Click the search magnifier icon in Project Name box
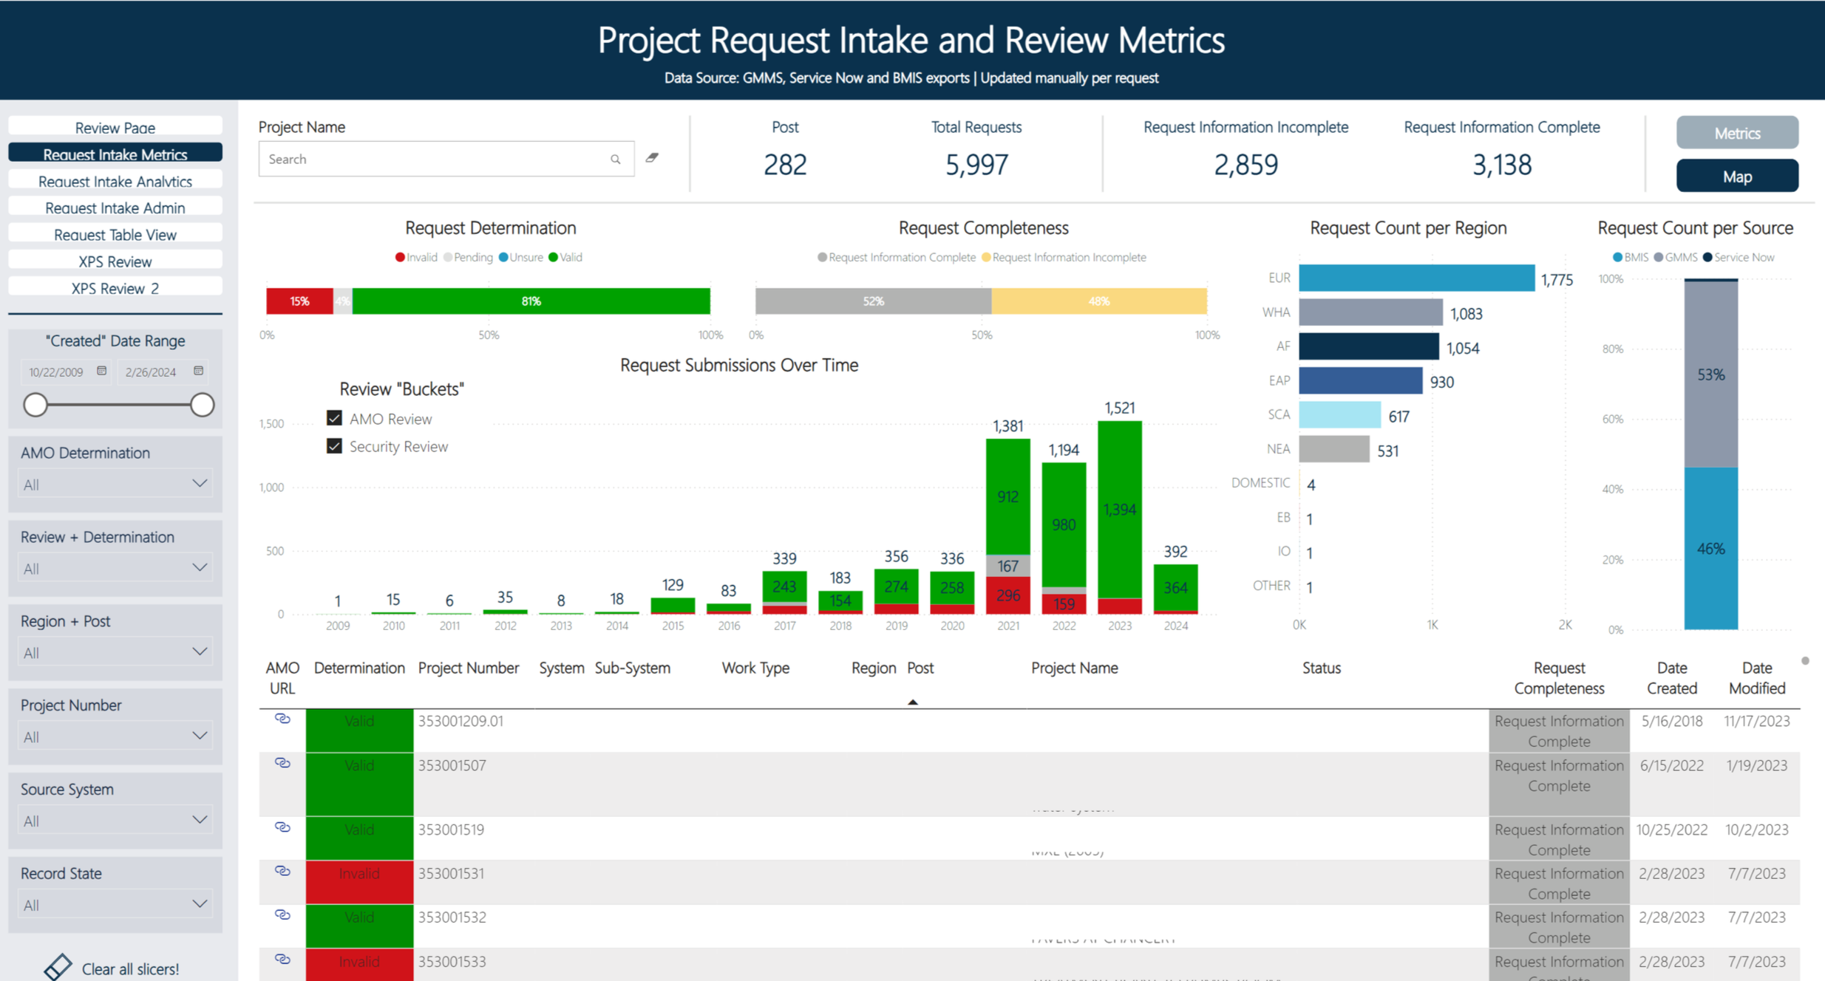 (615, 160)
